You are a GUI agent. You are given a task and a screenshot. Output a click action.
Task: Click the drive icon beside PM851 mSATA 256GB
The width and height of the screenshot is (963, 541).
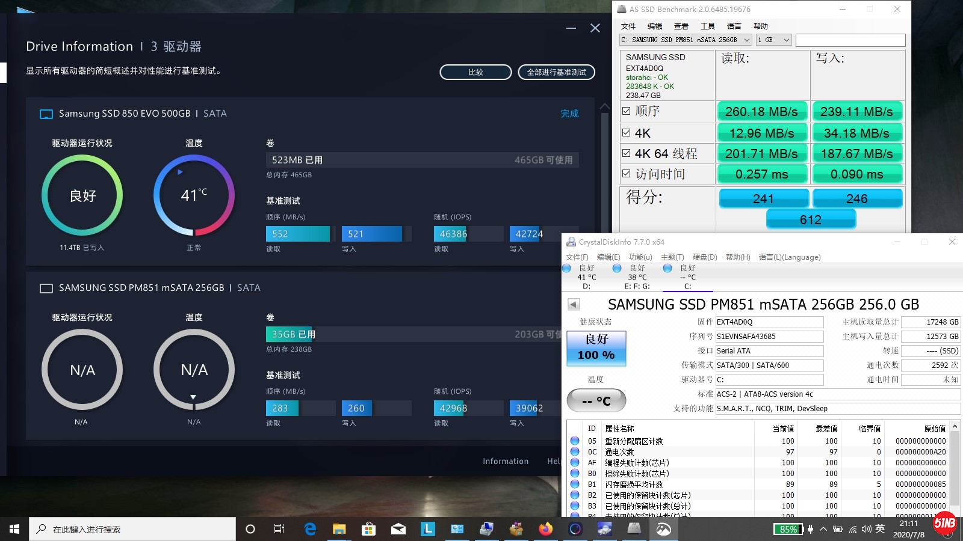pyautogui.click(x=46, y=288)
